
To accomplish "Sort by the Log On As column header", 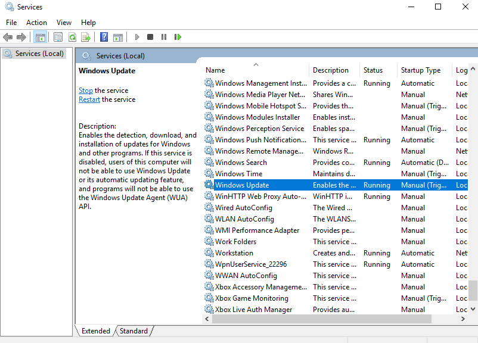I will click(461, 70).
